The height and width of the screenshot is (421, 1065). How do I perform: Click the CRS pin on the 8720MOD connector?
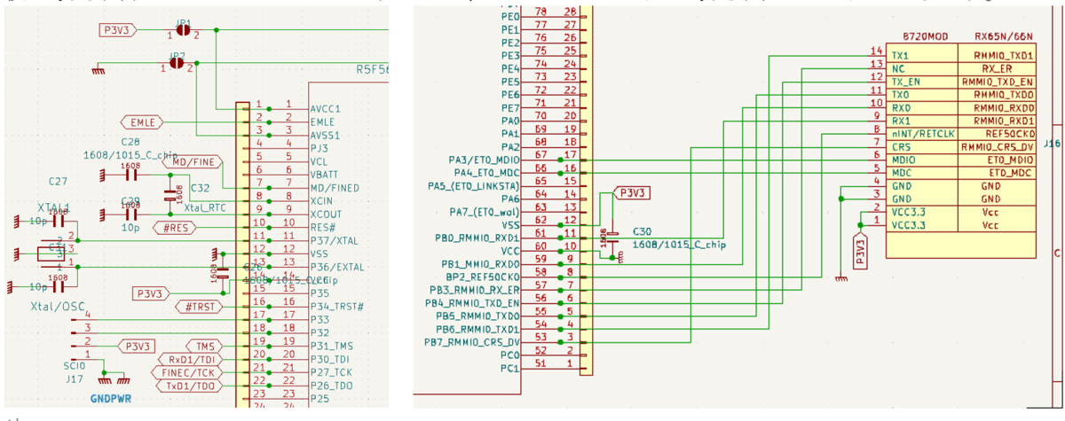pyautogui.click(x=901, y=146)
